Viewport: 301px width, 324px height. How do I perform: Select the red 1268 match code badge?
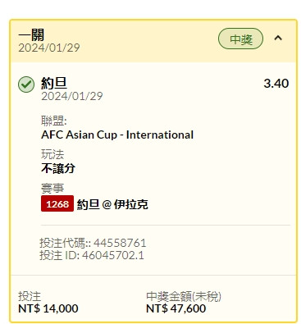(x=57, y=203)
